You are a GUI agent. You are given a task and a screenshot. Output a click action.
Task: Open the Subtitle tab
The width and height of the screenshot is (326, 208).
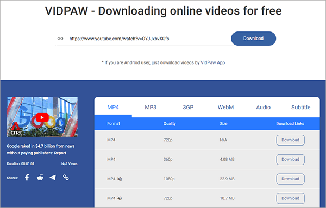(x=300, y=107)
